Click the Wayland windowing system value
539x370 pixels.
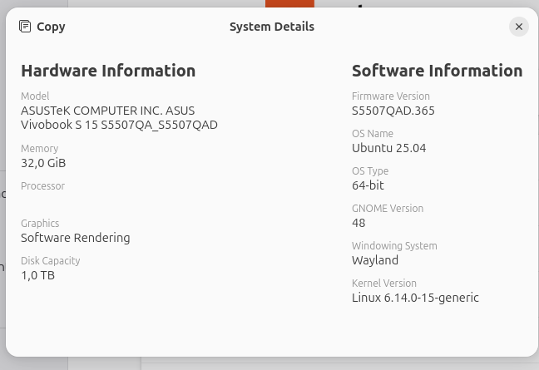[375, 260]
